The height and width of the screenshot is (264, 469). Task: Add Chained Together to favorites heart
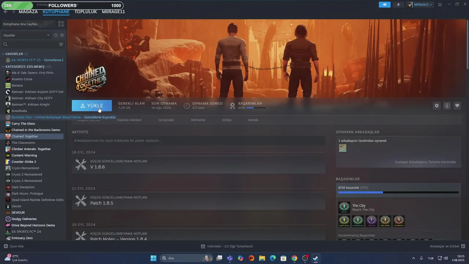(457, 106)
